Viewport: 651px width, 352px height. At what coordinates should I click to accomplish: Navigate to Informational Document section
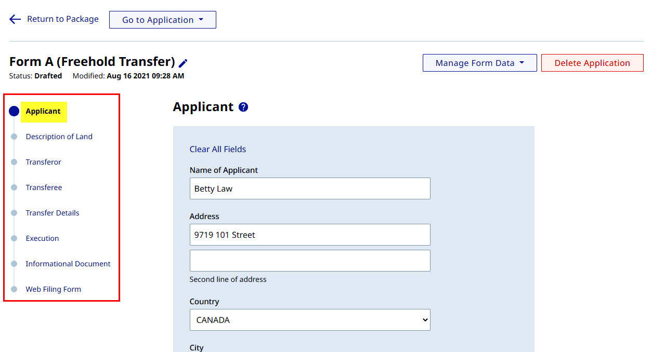[68, 264]
